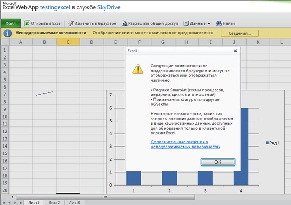This screenshot has width=291, height=205.
Task: Go to first sheet navigation arrow
Action: [4, 203]
